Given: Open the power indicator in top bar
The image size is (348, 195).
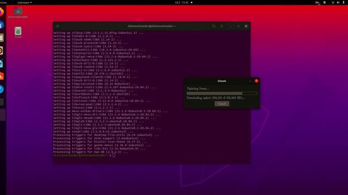Looking at the screenshot, I should (x=344, y=2).
